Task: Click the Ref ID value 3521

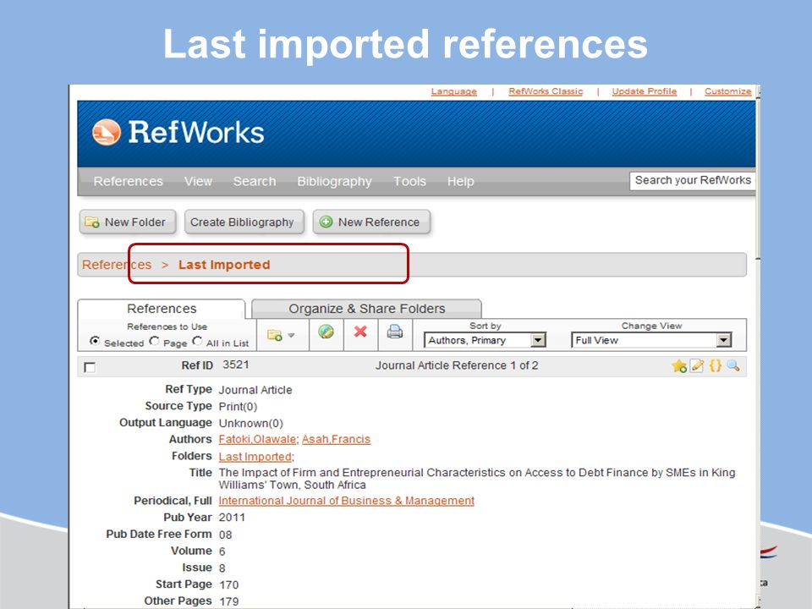Action: pyautogui.click(x=236, y=365)
